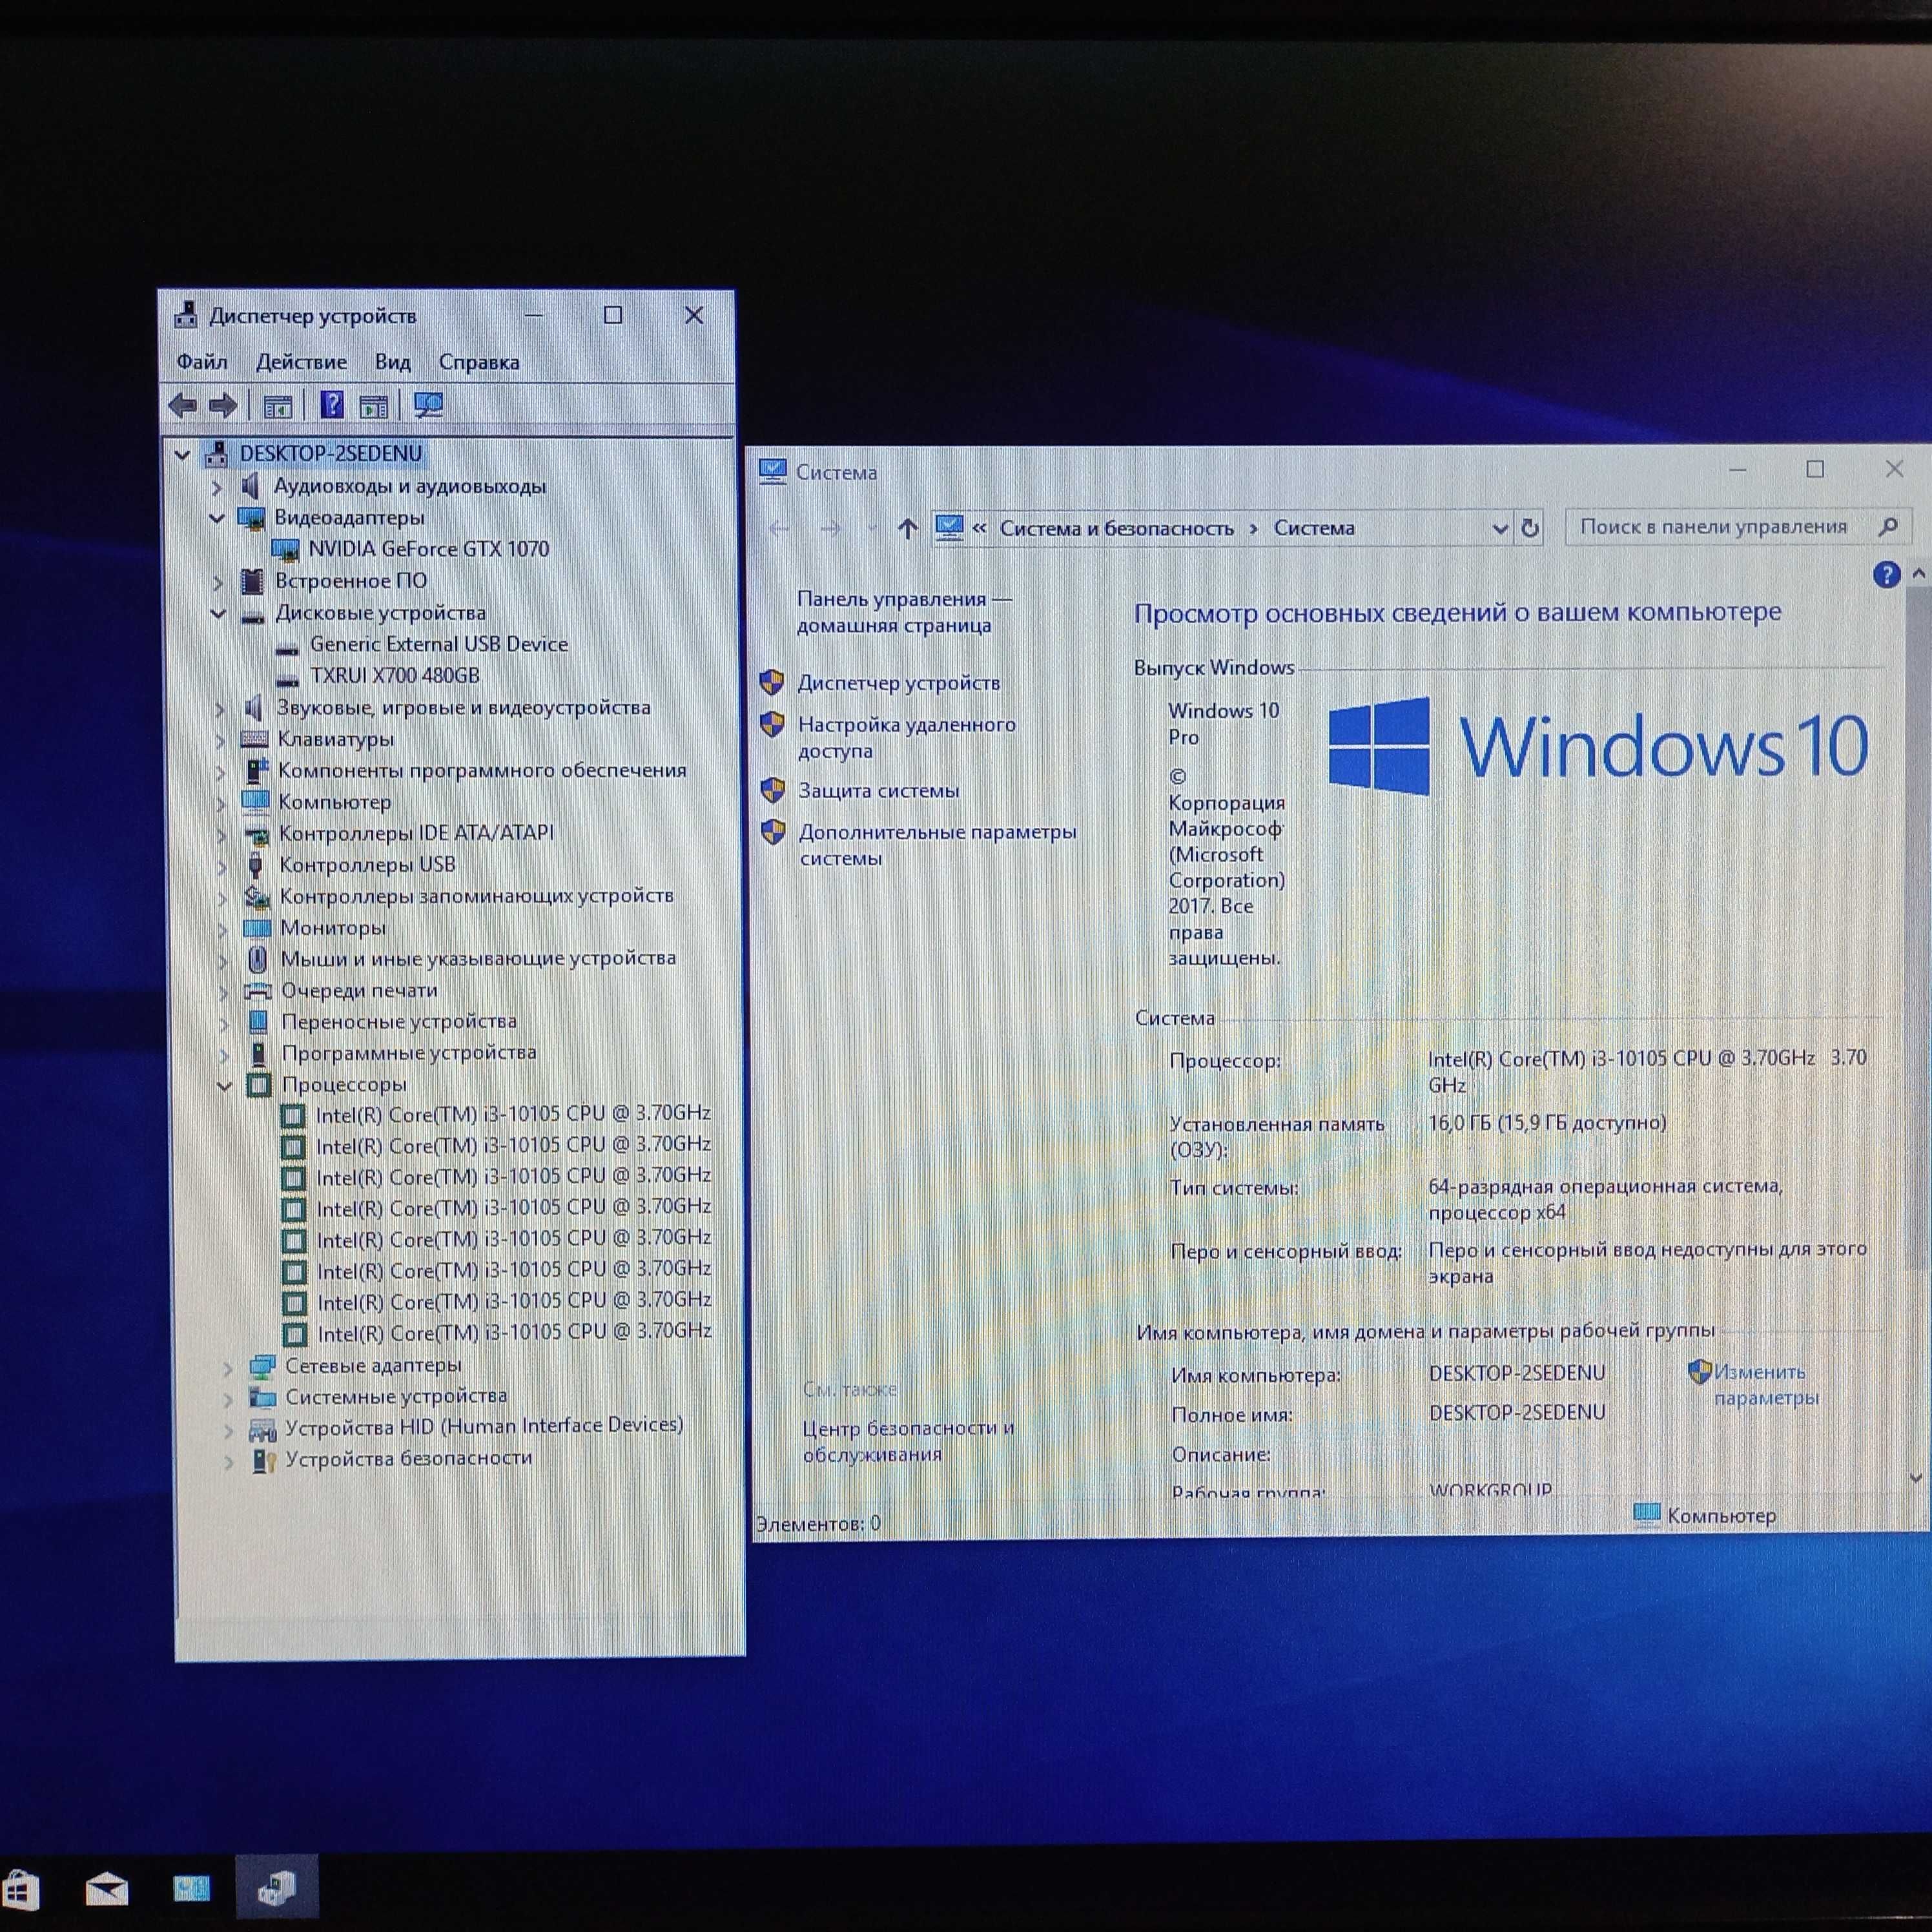Select Программные устройства icon
This screenshot has width=1932, height=1932.
click(259, 1054)
